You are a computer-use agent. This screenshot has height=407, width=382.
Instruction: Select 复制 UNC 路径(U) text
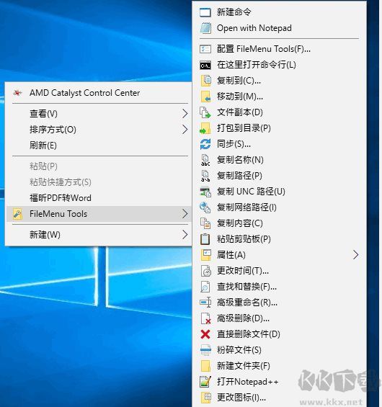coord(251,192)
